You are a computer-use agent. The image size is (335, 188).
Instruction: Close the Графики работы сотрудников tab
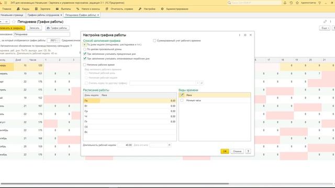[x=61, y=15]
